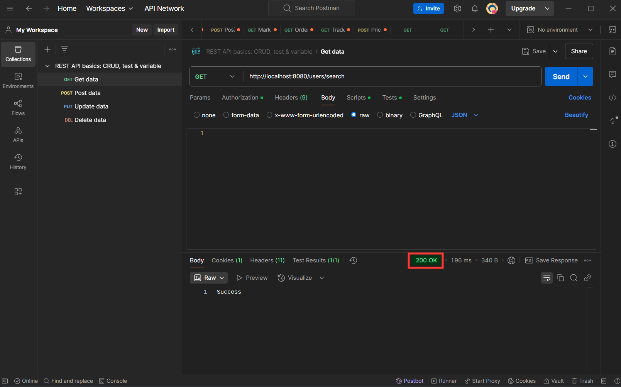Open the Cookies link in request
The width and height of the screenshot is (621, 387).
580,98
